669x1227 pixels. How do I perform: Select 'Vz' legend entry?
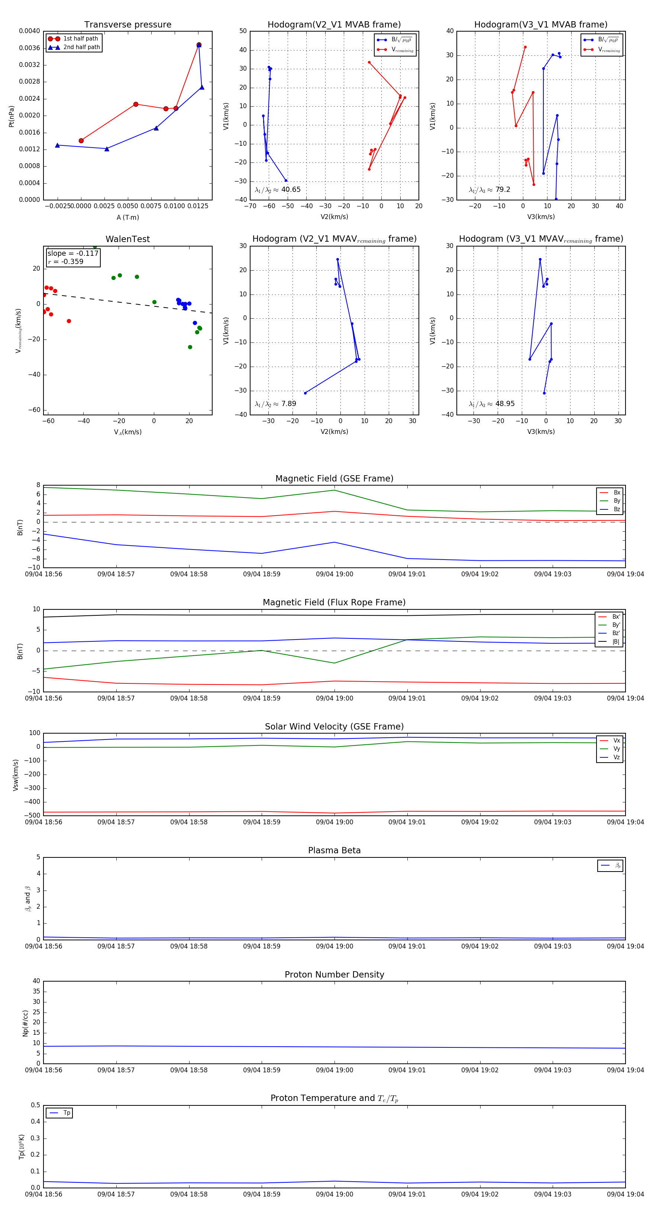[610, 757]
